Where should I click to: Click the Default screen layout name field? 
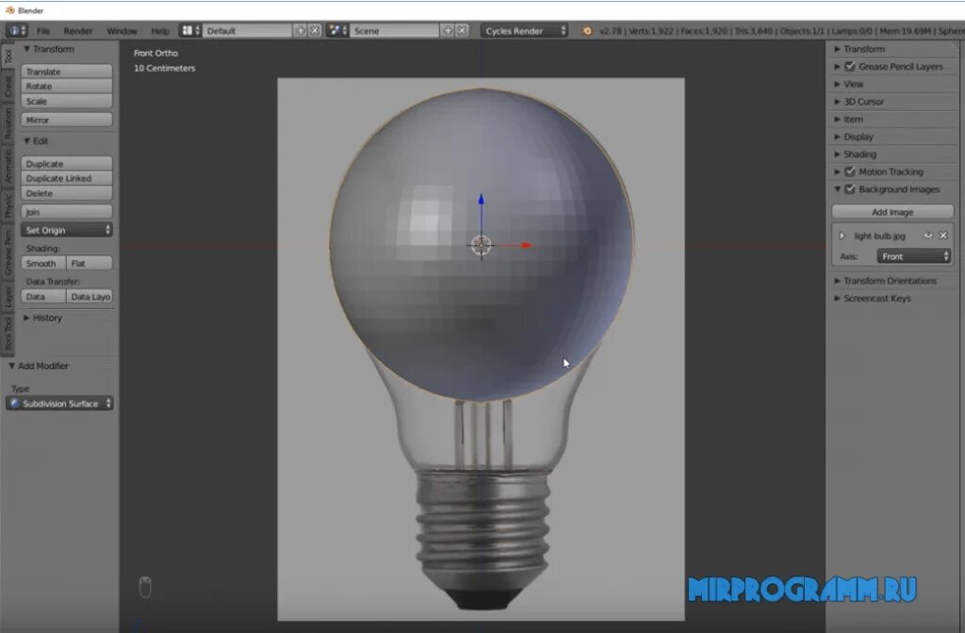click(x=247, y=30)
